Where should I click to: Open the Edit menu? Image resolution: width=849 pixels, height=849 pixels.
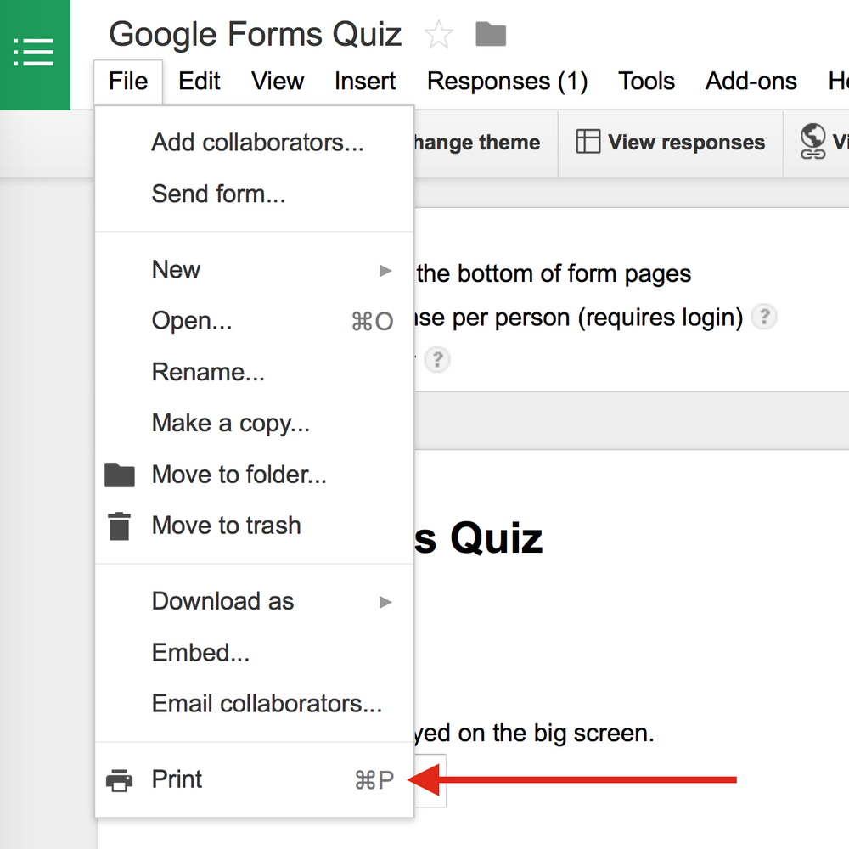(x=200, y=82)
